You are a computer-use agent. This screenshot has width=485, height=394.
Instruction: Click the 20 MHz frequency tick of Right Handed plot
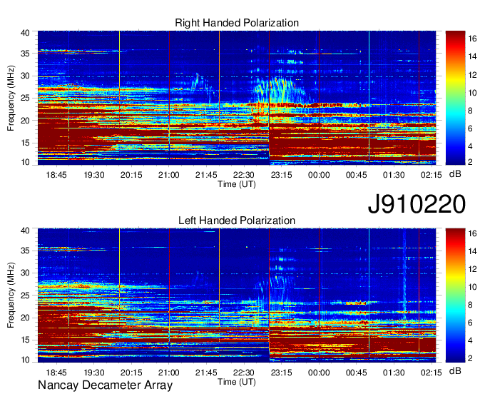pos(25,121)
